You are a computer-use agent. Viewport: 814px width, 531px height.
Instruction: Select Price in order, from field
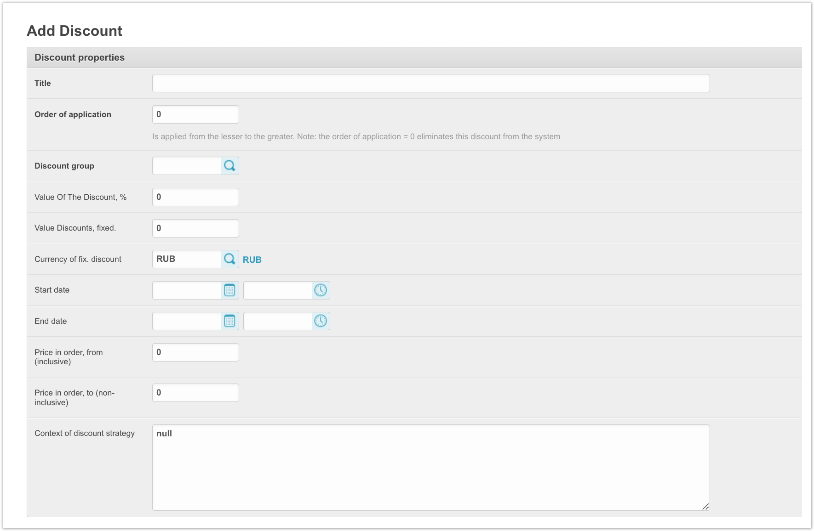pyautogui.click(x=195, y=352)
